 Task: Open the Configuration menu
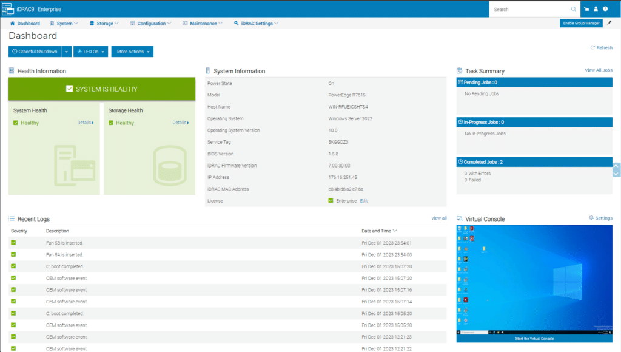click(x=150, y=23)
